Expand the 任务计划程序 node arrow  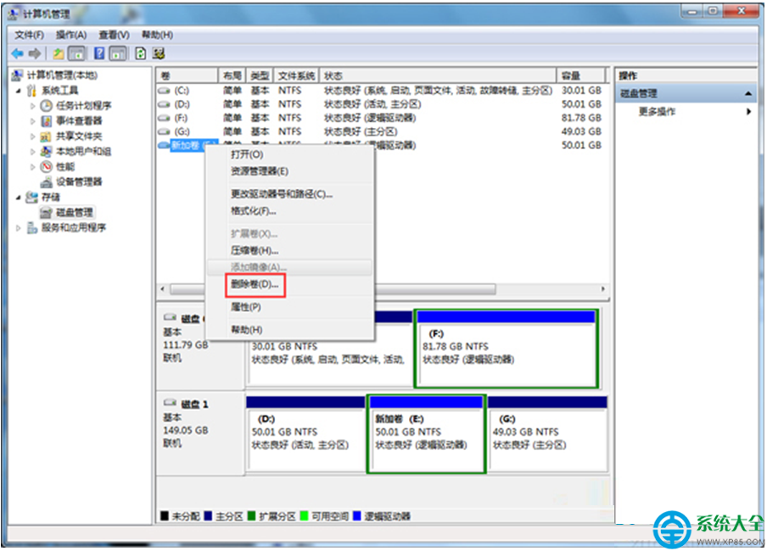pos(33,106)
